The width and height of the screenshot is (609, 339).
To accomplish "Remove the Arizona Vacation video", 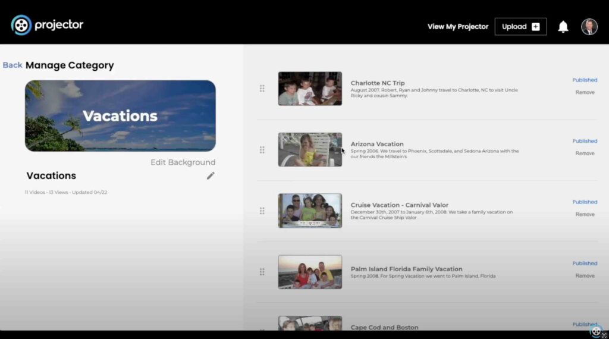I will coord(585,153).
